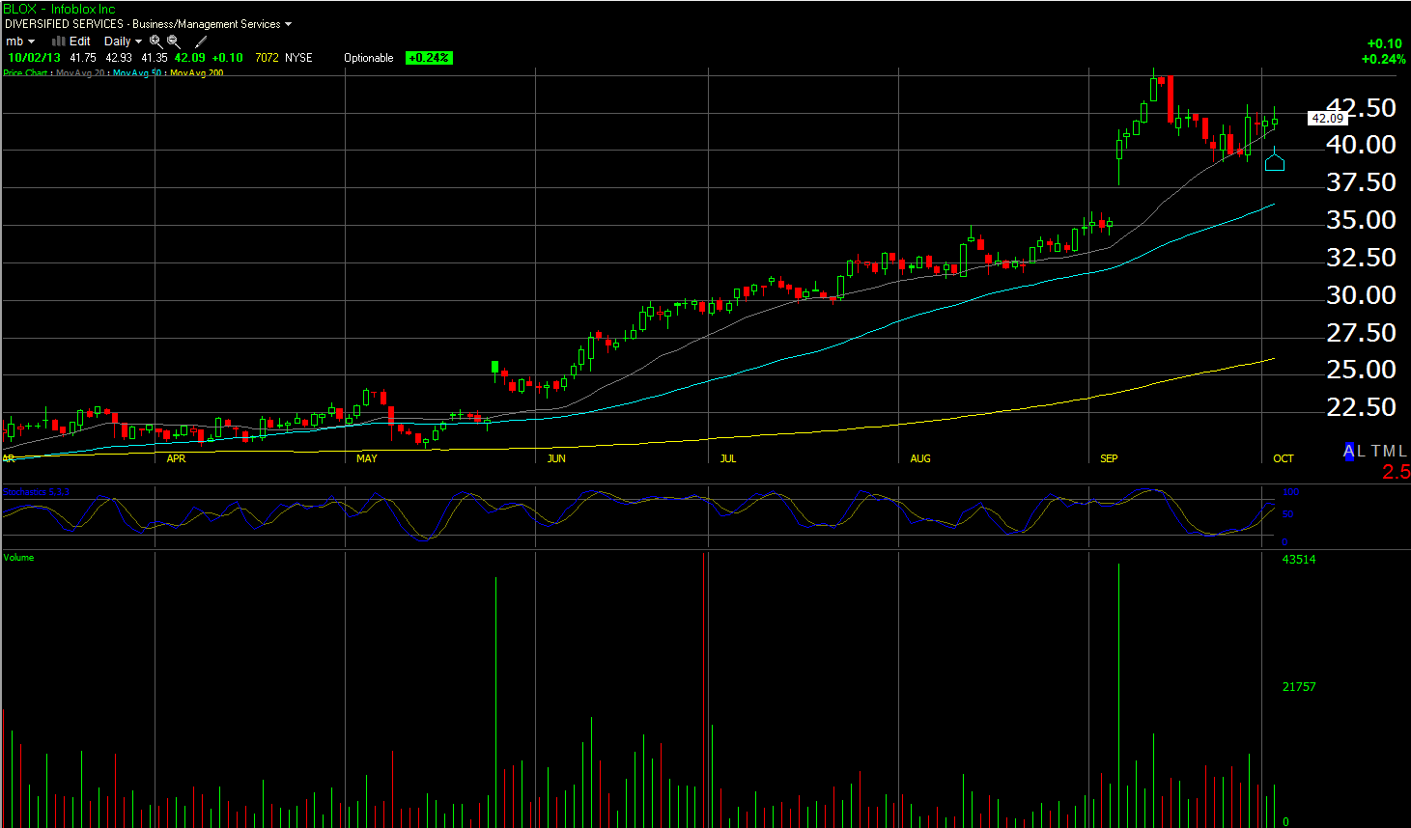Click the cyan house-shaped marker on chart
Image resolution: width=1411 pixels, height=828 pixels.
tap(1275, 162)
